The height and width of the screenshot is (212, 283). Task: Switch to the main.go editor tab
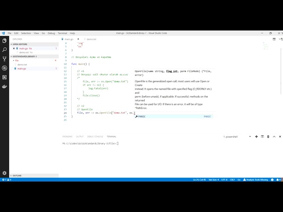pos(69,39)
